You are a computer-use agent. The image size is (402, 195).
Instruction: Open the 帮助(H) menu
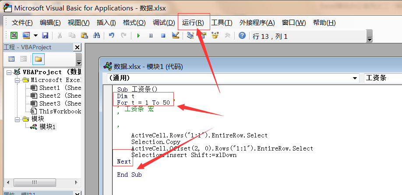pos(324,23)
